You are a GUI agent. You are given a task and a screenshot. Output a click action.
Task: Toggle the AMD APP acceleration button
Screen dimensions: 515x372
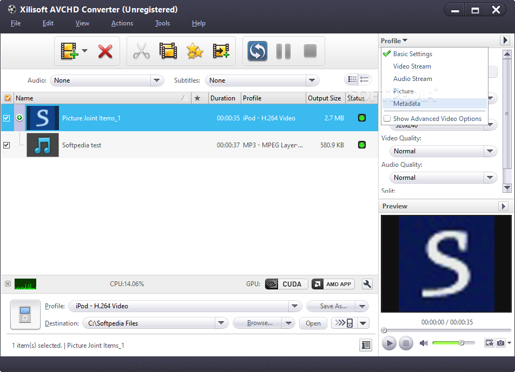333,284
